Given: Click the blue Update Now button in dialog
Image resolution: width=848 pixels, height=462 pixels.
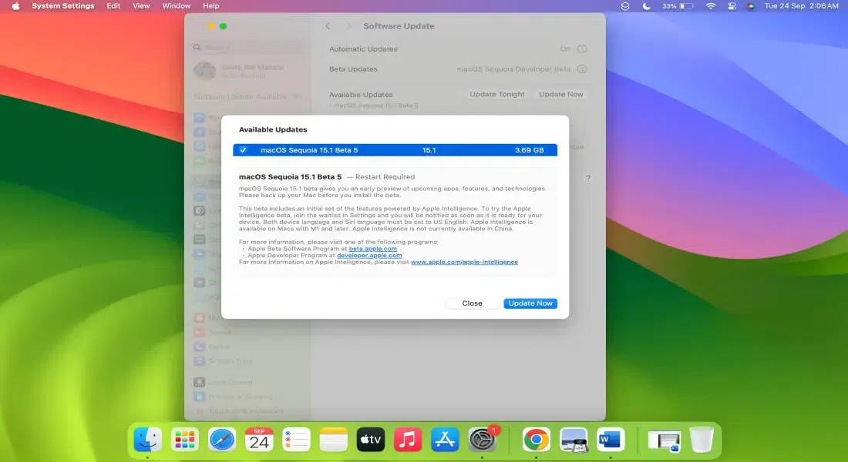Looking at the screenshot, I should point(530,303).
